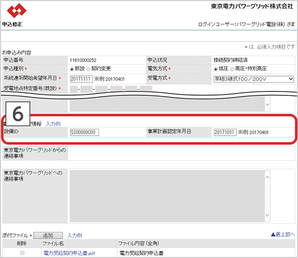Screen dimensions: 298x258
Task: Click the 東京電力パワーグリッドからの連絡事項 label
Action: 35,153
